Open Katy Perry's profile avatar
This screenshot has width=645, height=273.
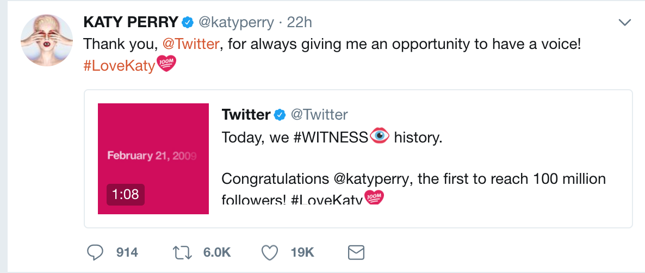pos(46,40)
